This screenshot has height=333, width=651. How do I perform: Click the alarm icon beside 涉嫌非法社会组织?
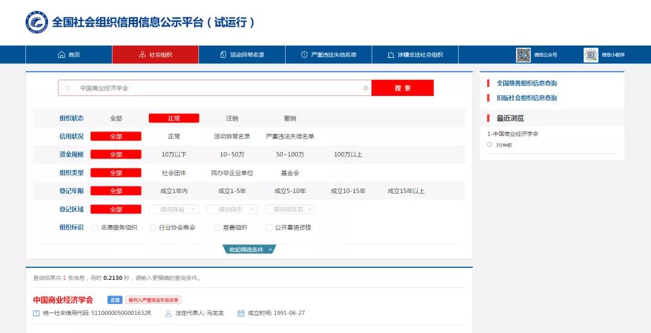click(x=391, y=55)
